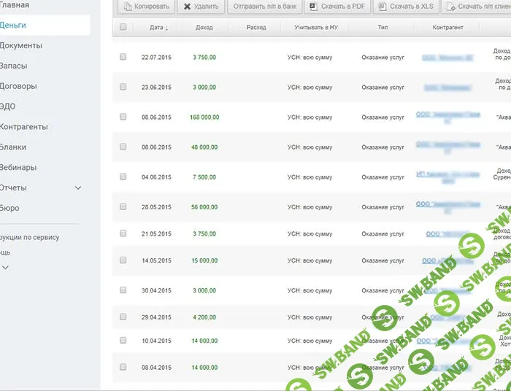Click the PDF icon on Скачать в PDF
Screen dimensions: 511x391
(313, 7)
